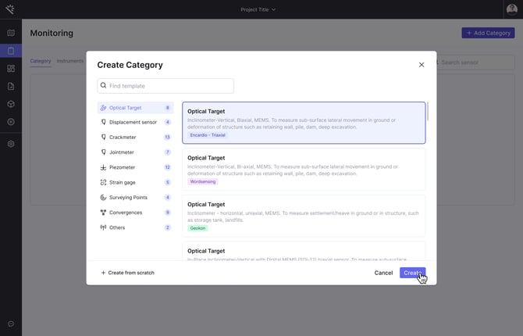Screen dimensions: 523x336
Task: Click the Piezometer count badge 12
Action: [x=168, y=167]
